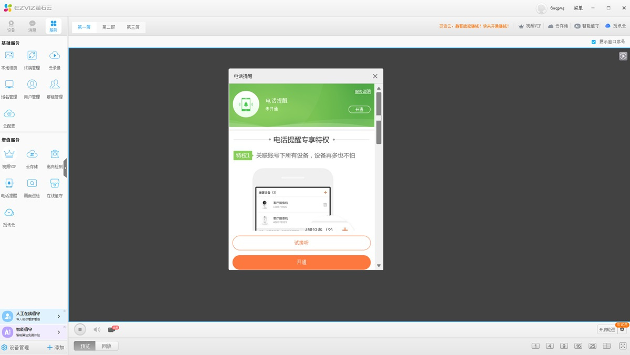The width and height of the screenshot is (630, 355).
Task: Open 画面巡检 screen inspection icon
Action: pyautogui.click(x=32, y=184)
